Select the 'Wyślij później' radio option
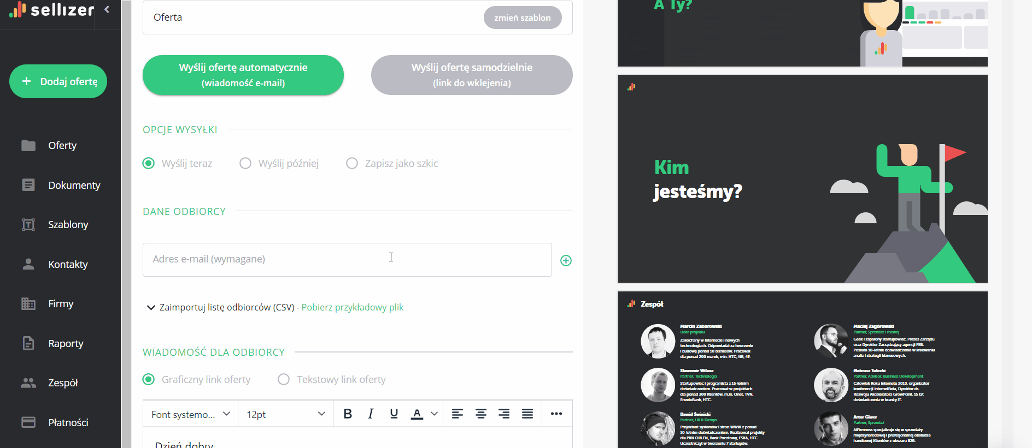 (245, 164)
